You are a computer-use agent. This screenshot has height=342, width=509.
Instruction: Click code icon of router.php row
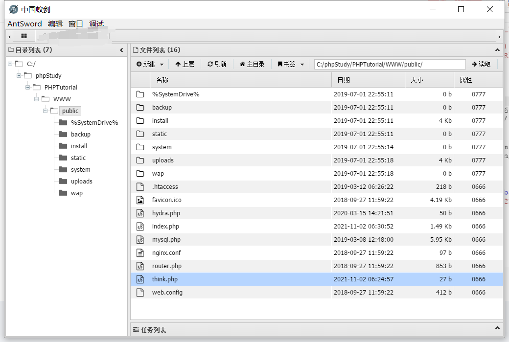click(x=140, y=266)
